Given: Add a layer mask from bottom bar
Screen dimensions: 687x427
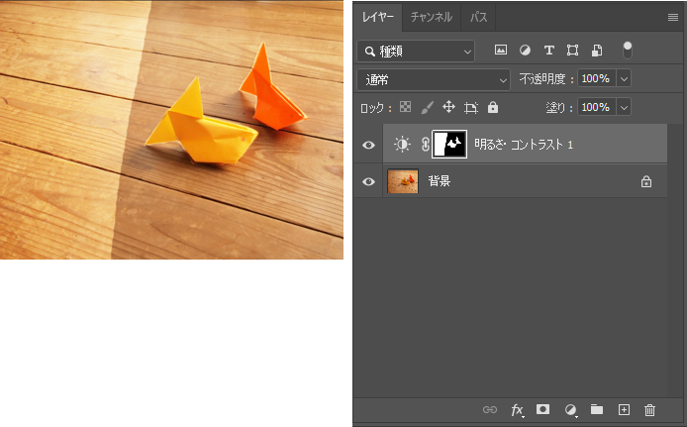Looking at the screenshot, I should pos(542,409).
